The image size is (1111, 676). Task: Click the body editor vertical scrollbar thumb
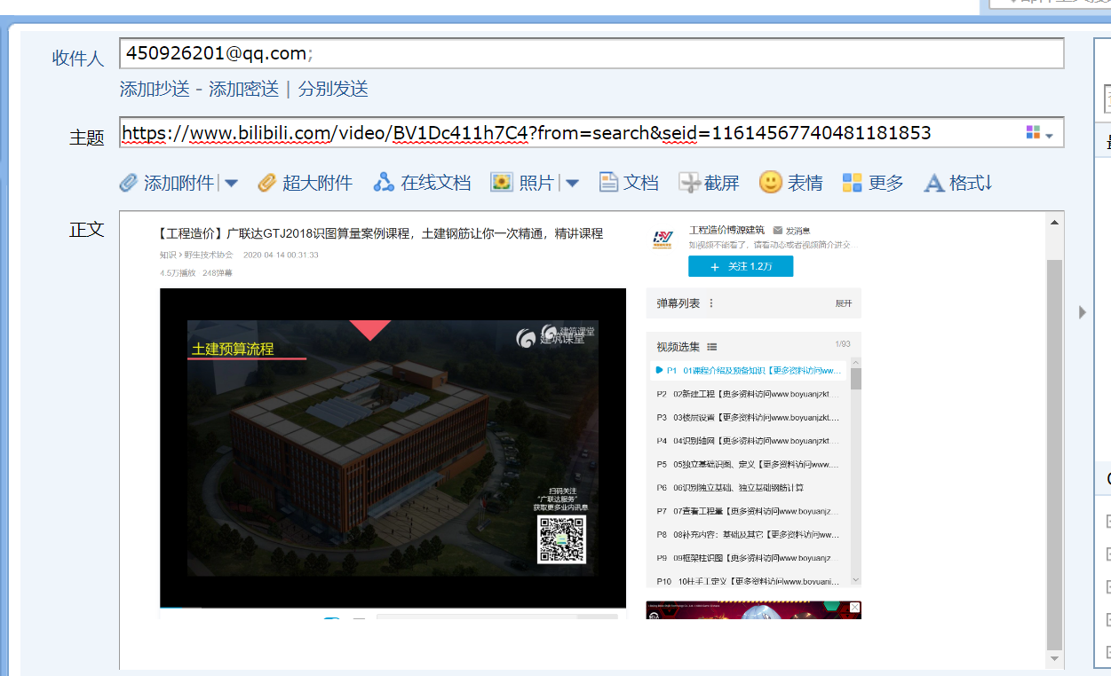(x=1054, y=454)
